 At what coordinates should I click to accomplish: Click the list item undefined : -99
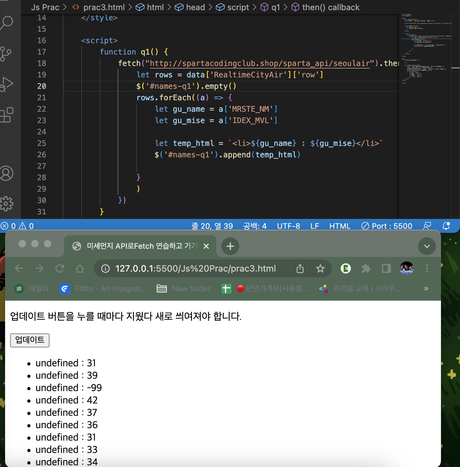coord(69,388)
